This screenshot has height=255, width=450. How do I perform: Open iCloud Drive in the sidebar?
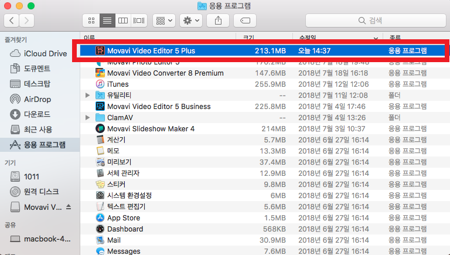click(x=39, y=54)
